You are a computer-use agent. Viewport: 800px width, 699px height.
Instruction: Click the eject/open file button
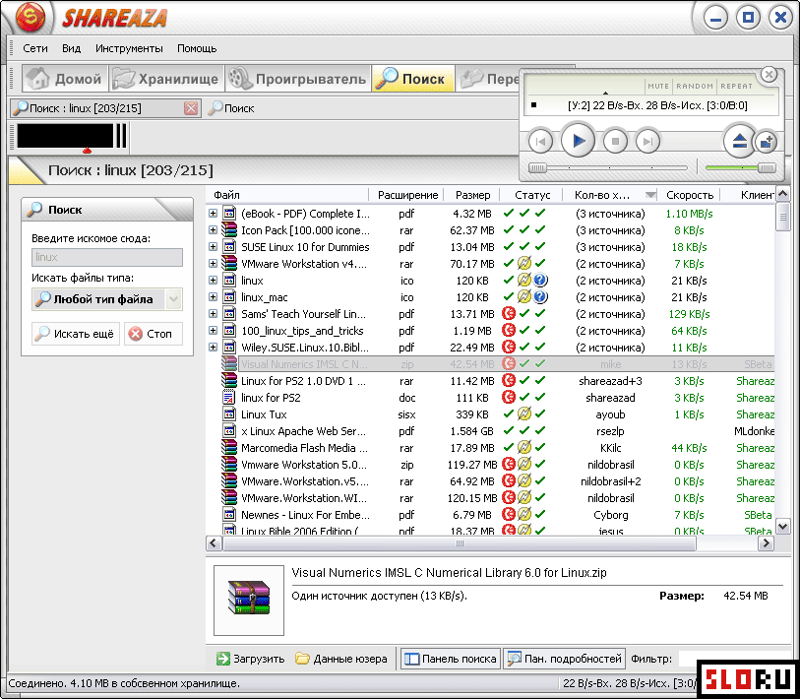pyautogui.click(x=739, y=141)
